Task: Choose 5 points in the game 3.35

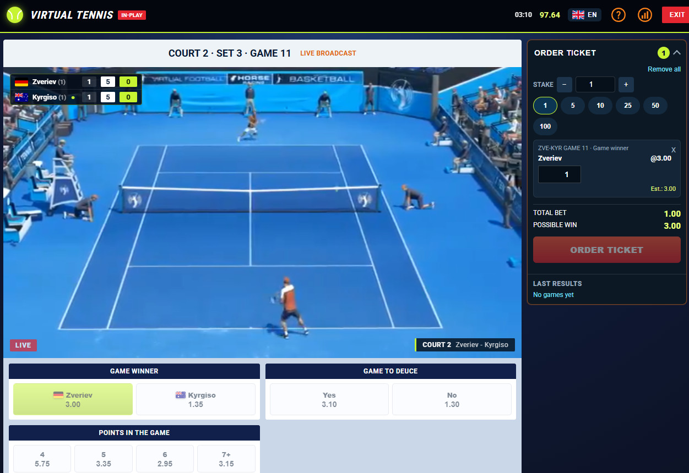Action: point(104,459)
